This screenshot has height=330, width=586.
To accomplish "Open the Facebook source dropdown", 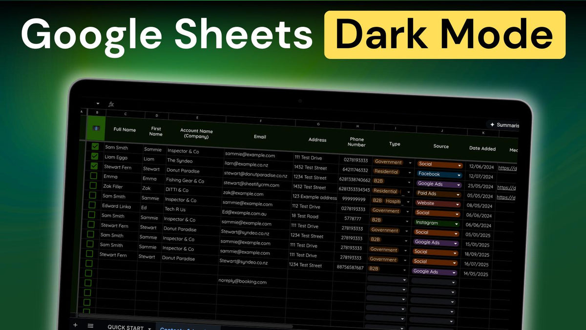I will pos(458,174).
